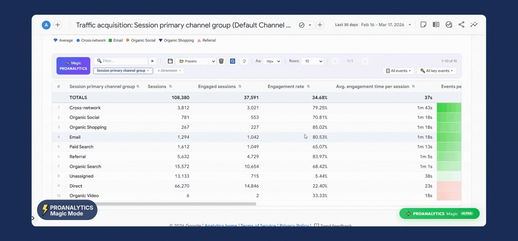Toggle the Average series in the chart legend
The image size is (518, 241).
(x=63, y=40)
